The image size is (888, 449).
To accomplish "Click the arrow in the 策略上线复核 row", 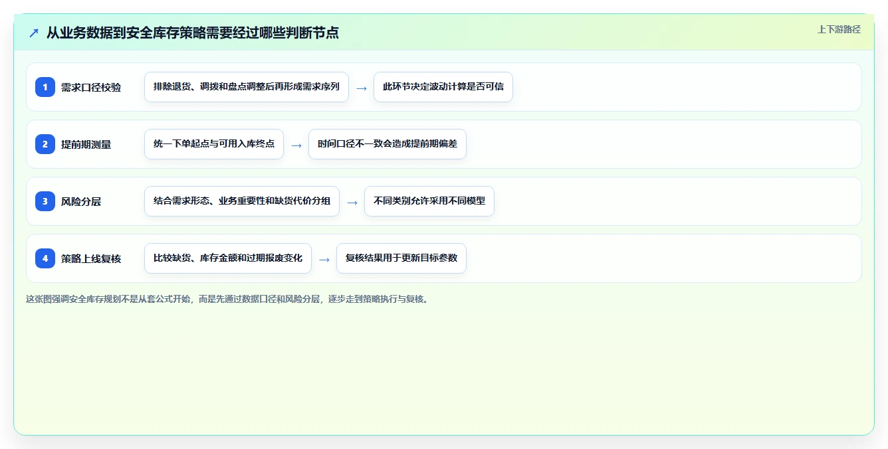I will click(x=324, y=259).
